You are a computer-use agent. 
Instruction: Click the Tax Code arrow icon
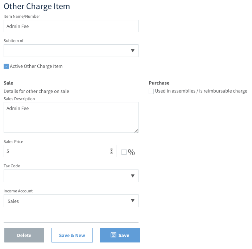[133, 176]
